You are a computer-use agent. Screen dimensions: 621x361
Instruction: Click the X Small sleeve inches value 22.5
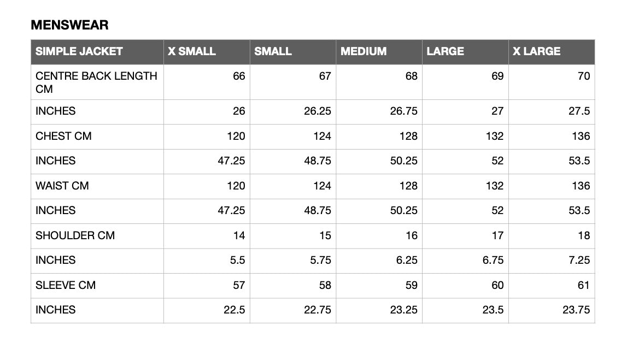[234, 310]
